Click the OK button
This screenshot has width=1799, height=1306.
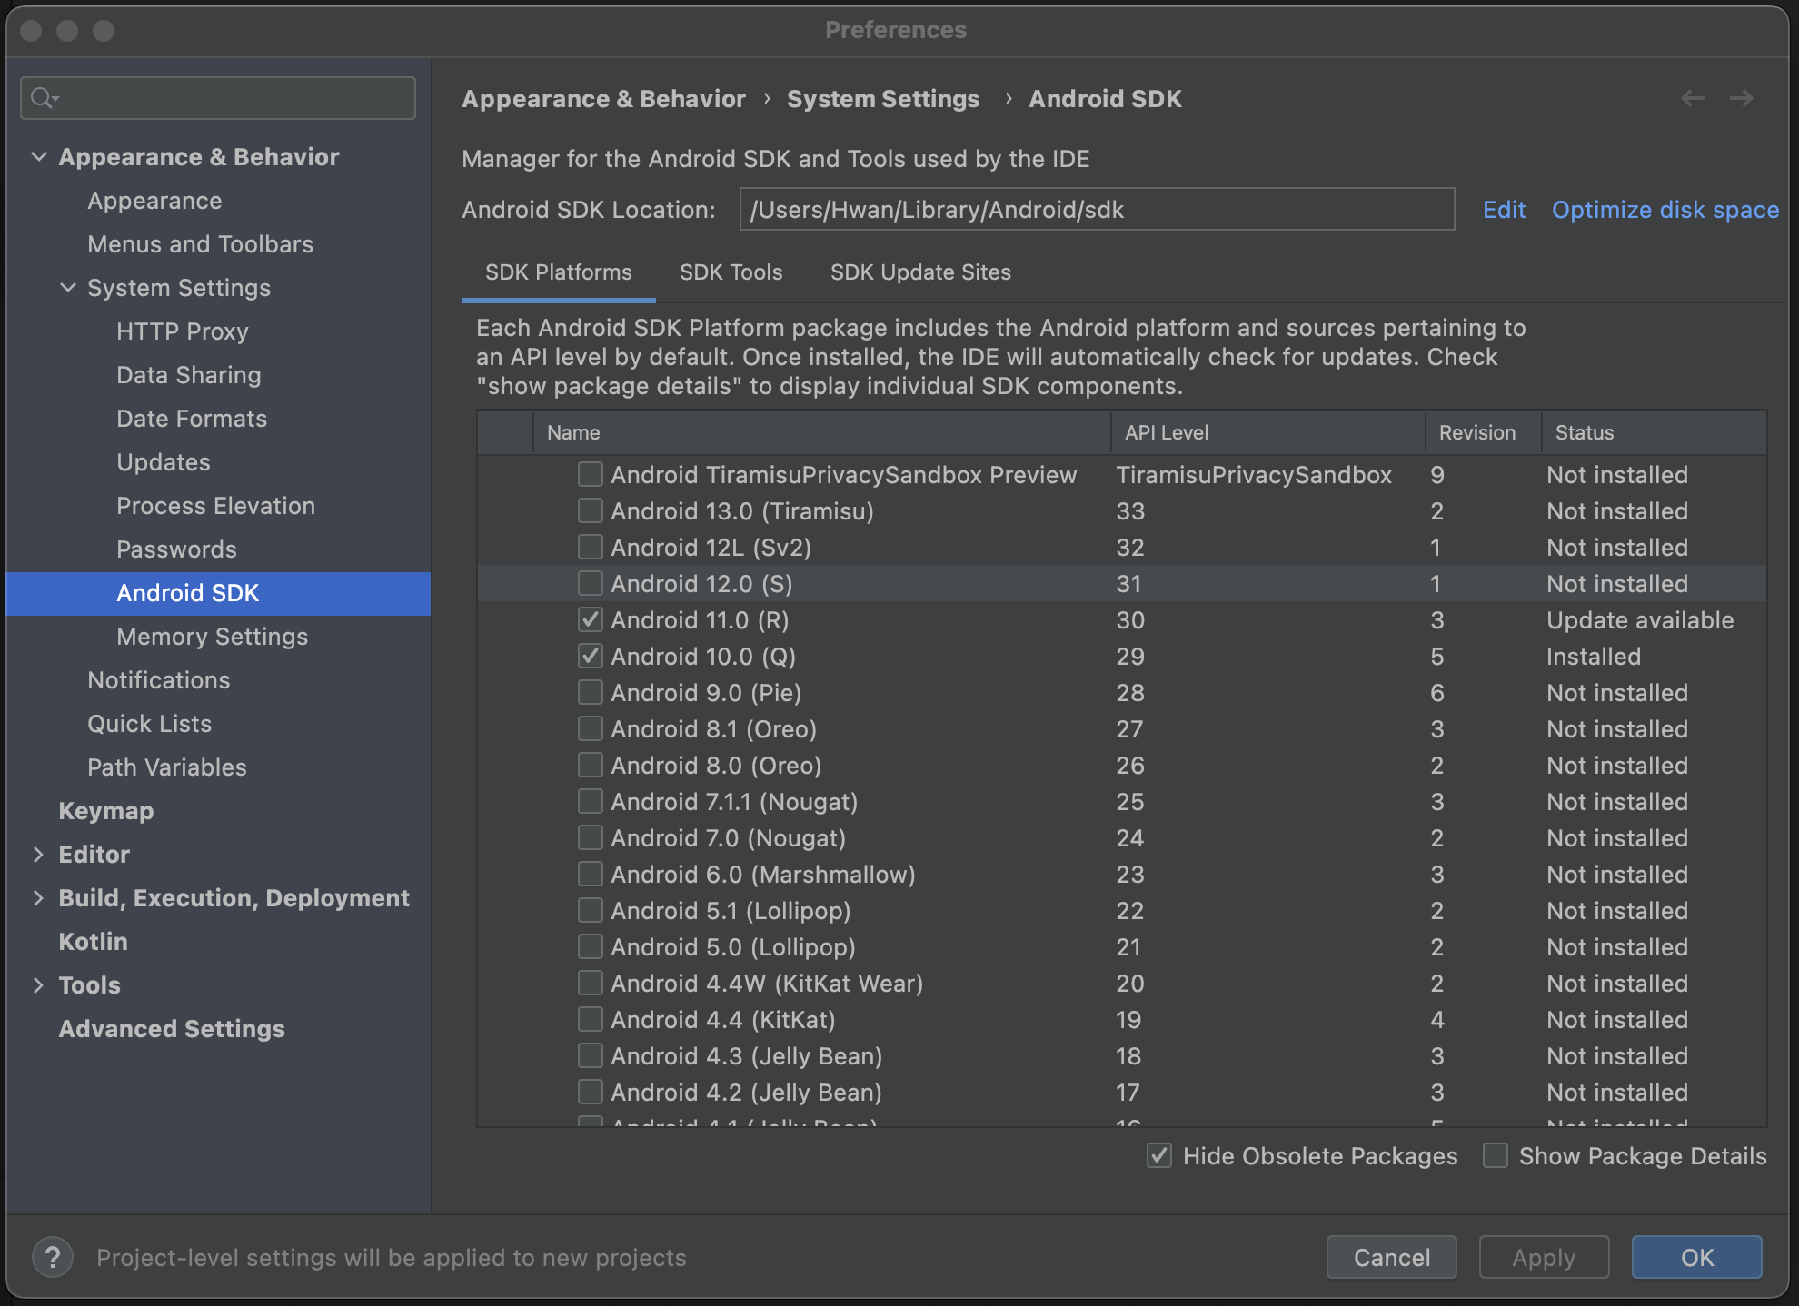tap(1696, 1257)
